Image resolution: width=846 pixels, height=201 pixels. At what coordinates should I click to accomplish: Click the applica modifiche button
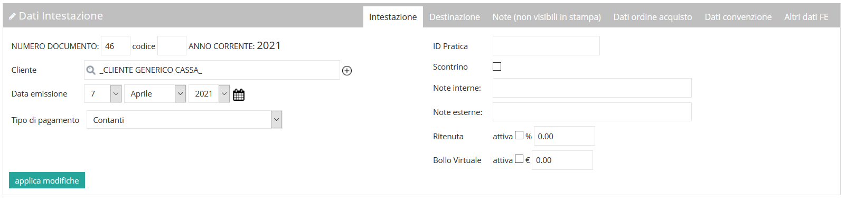coord(47,180)
